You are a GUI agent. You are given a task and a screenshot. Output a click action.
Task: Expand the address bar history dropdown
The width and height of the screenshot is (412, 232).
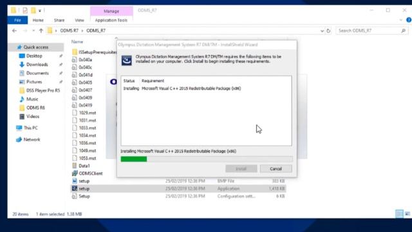[322, 31]
